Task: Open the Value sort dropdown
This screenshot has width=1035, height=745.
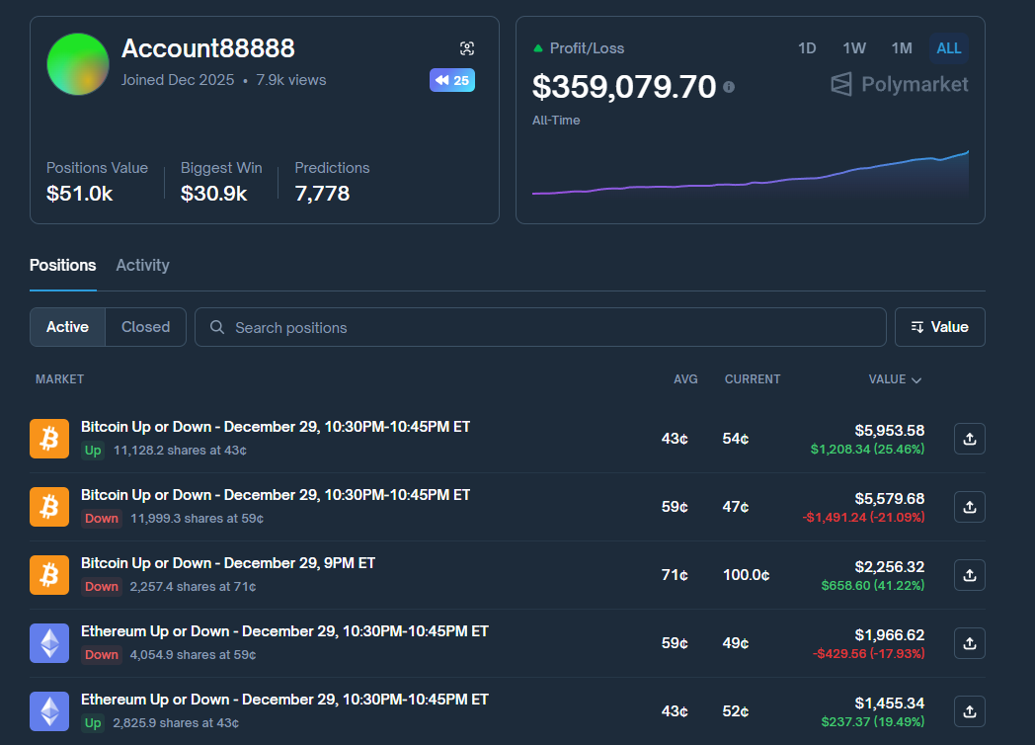Action: tap(939, 326)
